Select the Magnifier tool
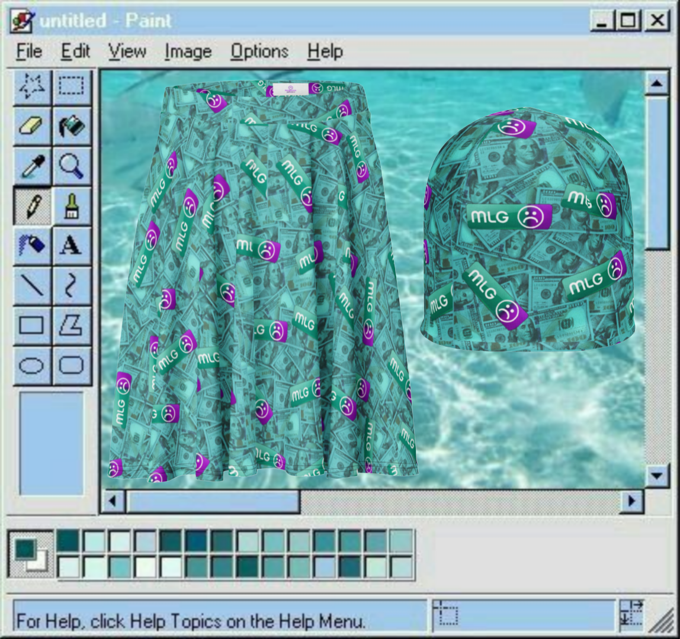This screenshot has width=680, height=639. (72, 166)
